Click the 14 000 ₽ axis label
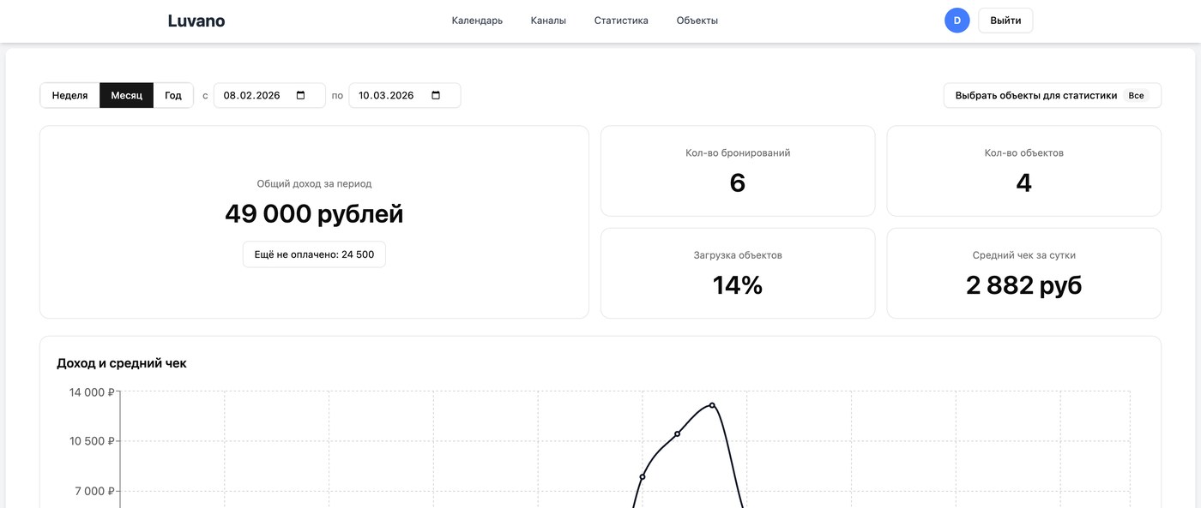 click(93, 392)
